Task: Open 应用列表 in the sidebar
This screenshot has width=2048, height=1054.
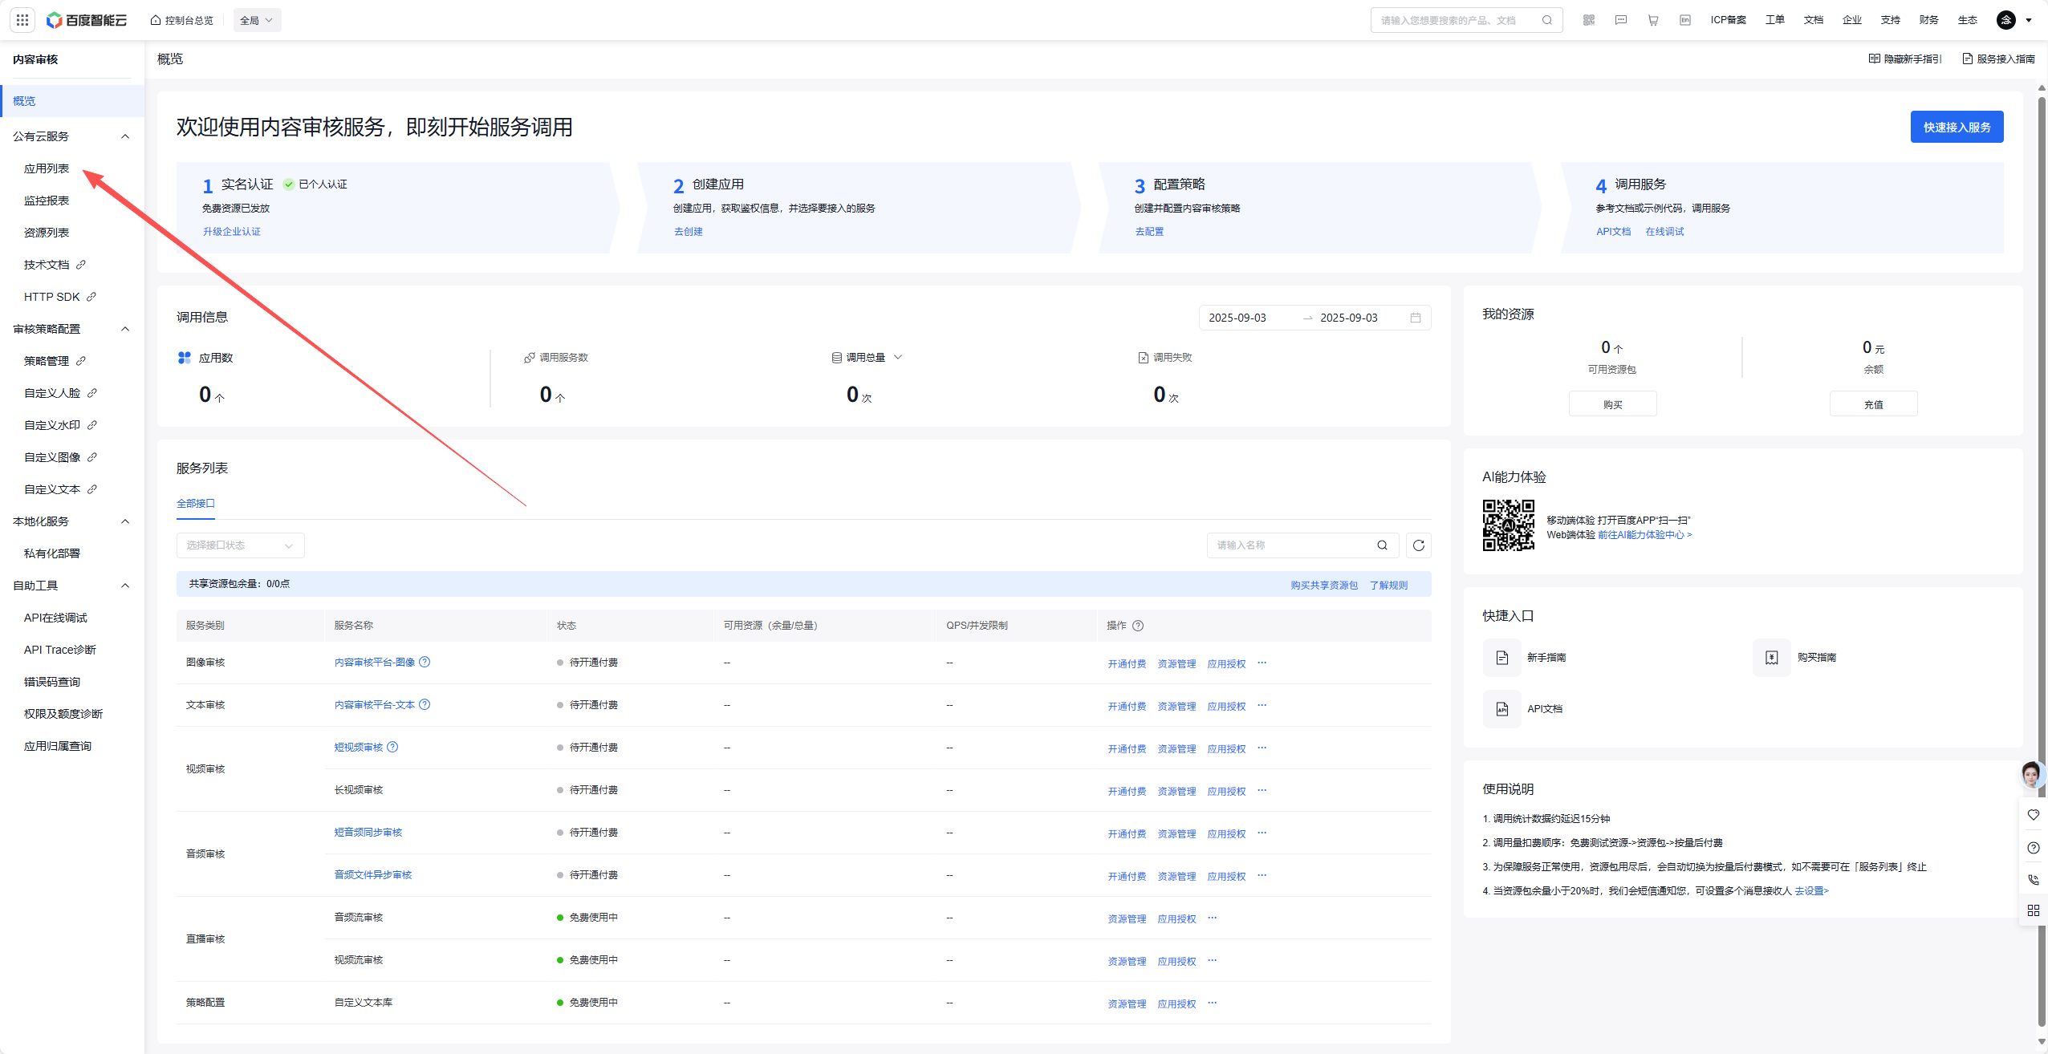Action: point(47,168)
